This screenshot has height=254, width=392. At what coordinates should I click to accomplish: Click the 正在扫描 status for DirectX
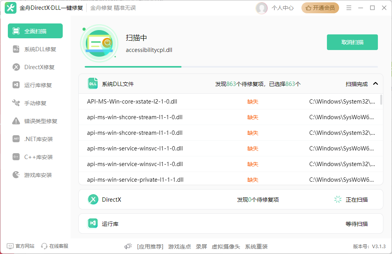tap(356, 200)
